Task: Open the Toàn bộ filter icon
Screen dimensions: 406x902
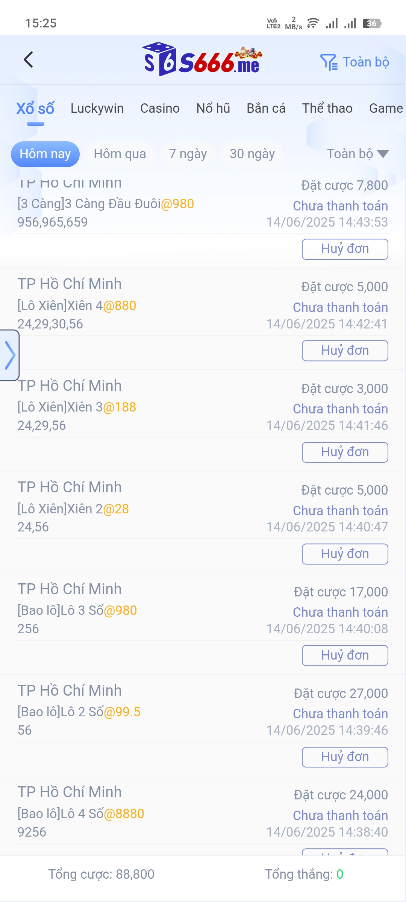Action: 329,62
